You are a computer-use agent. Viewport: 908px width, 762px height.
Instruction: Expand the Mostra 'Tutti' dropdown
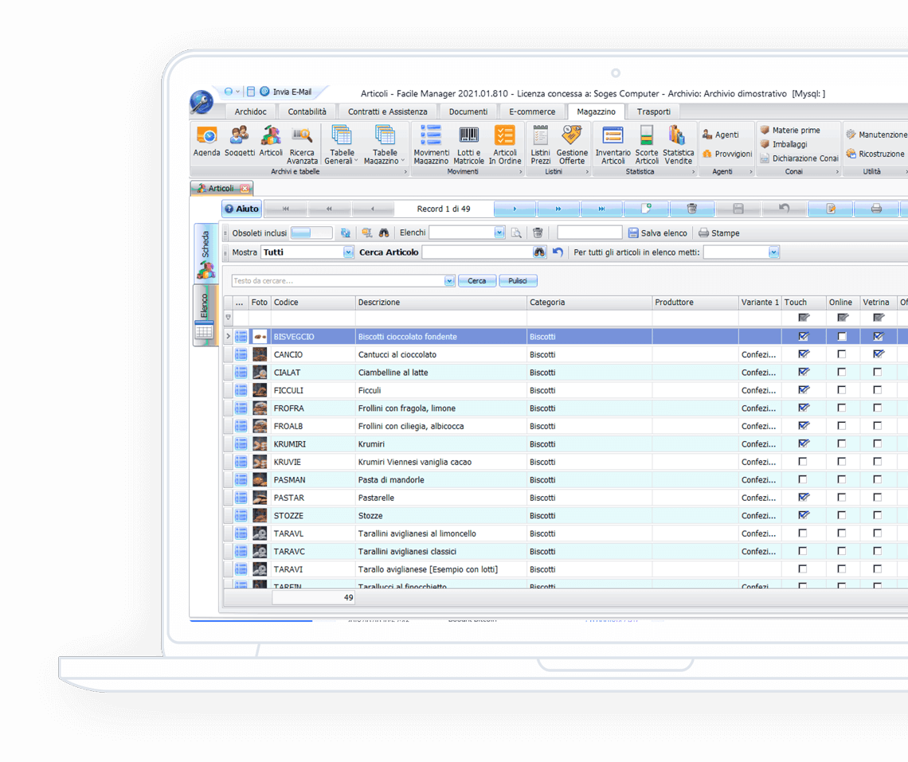[348, 252]
